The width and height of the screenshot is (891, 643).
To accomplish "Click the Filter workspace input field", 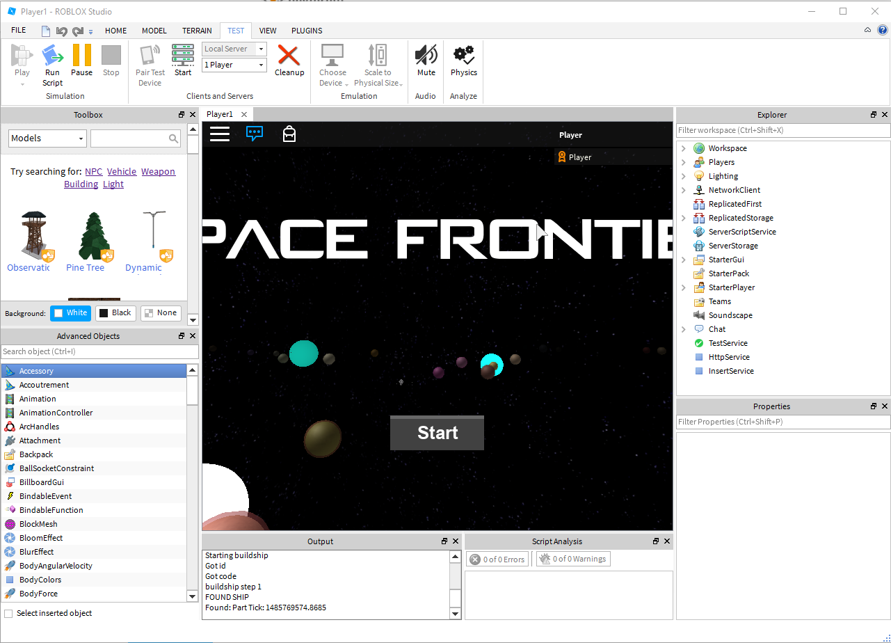I will 783,130.
